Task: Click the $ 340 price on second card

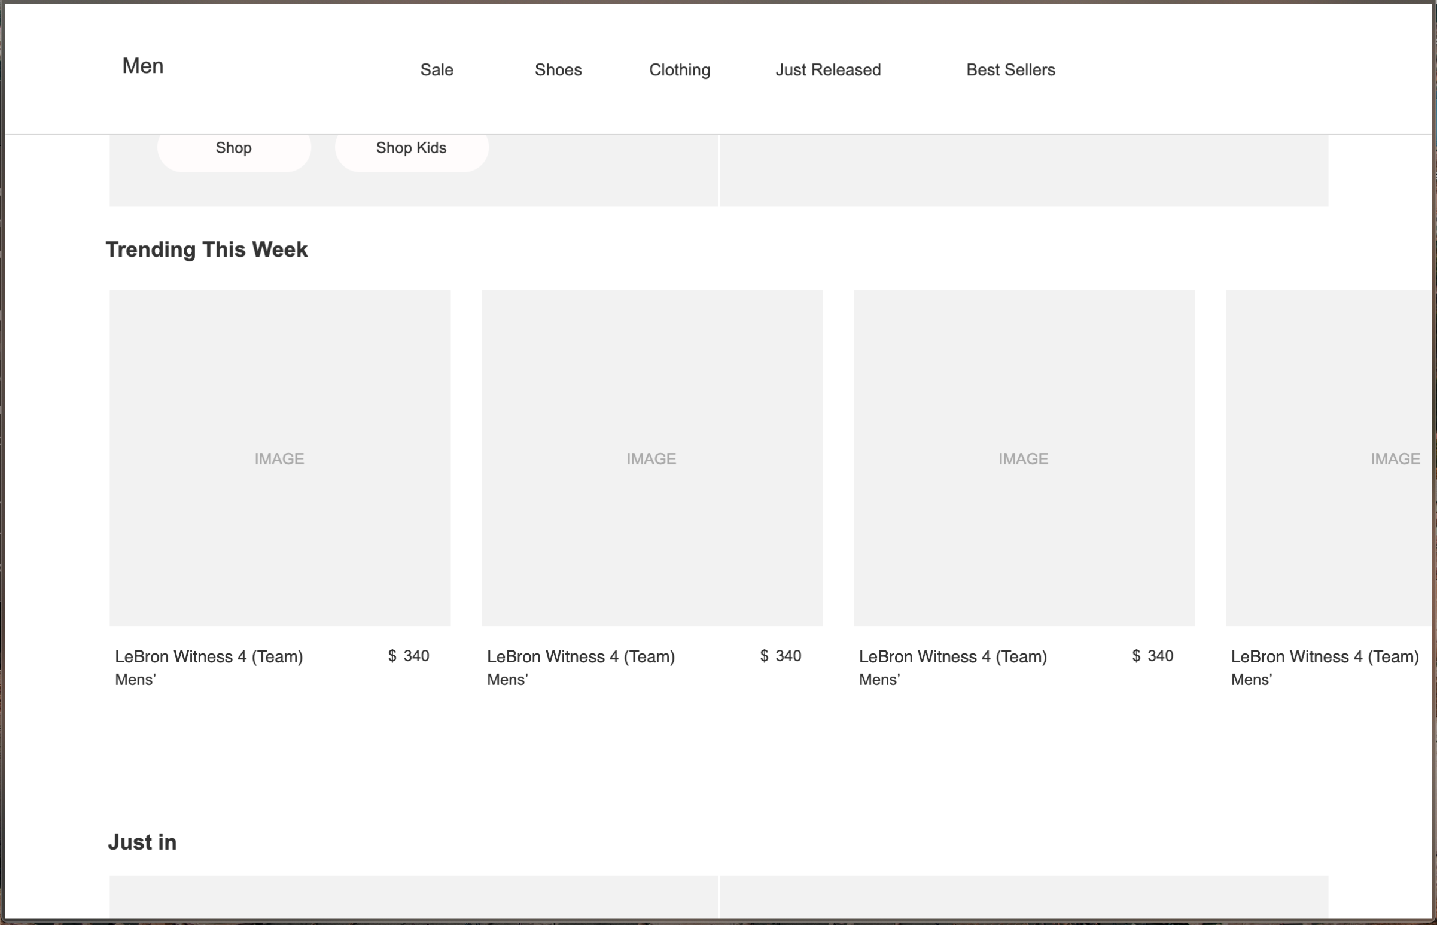Action: pyautogui.click(x=781, y=656)
